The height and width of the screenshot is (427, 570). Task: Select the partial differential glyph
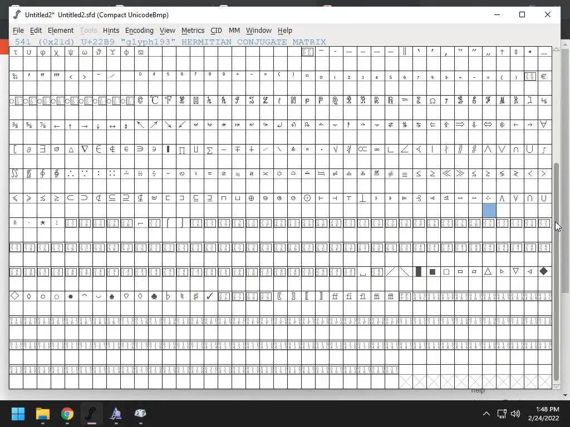tap(29, 150)
